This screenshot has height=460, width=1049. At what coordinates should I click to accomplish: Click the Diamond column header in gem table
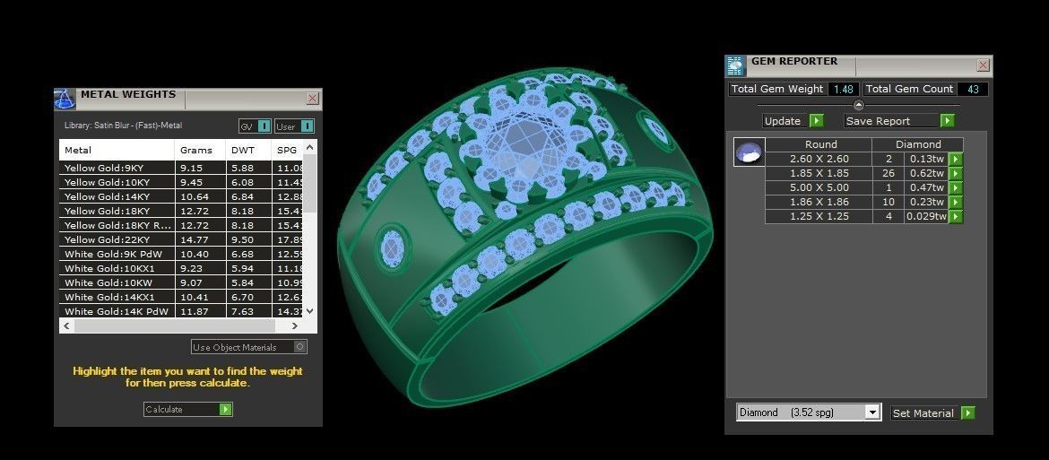(x=918, y=144)
